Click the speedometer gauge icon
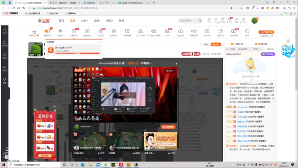The image size is (298, 168). coord(181,31)
